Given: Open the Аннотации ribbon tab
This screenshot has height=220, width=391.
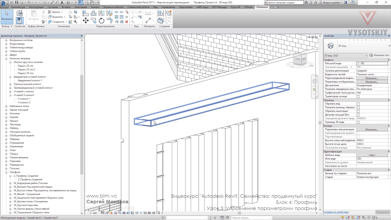Looking at the screenshot, I should pyautogui.click(x=81, y=7).
